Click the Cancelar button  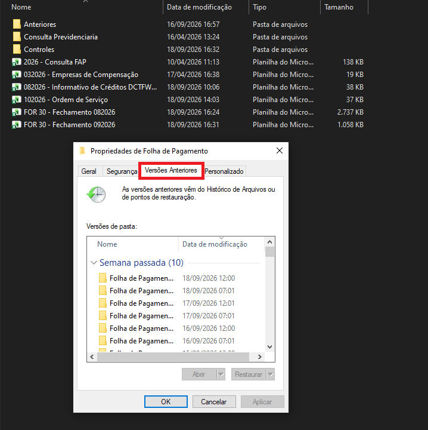click(x=214, y=402)
